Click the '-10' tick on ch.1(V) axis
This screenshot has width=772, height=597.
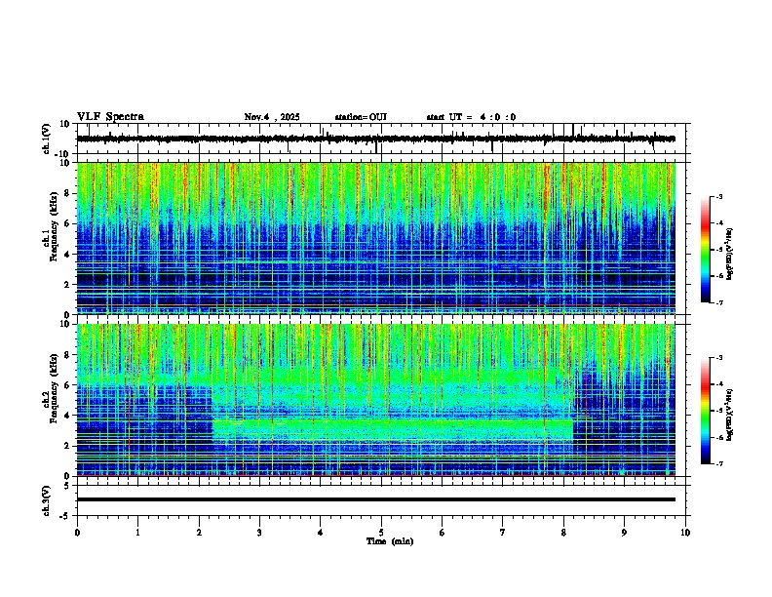63,154
